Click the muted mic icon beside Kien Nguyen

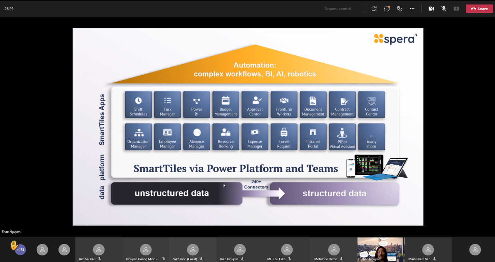pyautogui.click(x=242, y=259)
